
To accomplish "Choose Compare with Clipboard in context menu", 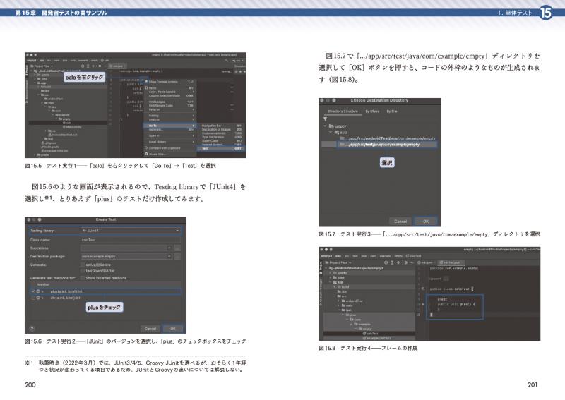I will 169,148.
